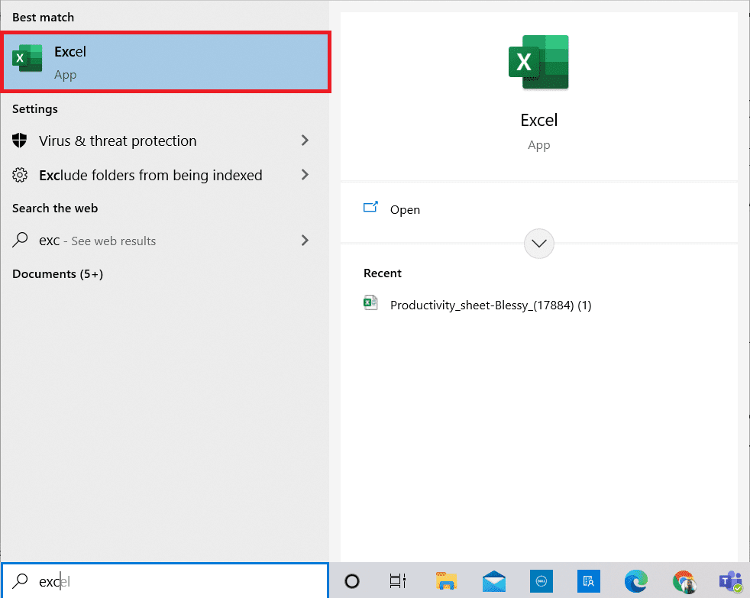The height and width of the screenshot is (598, 750).
Task: Open Microsoft Edge from the taskbar
Action: point(636,581)
